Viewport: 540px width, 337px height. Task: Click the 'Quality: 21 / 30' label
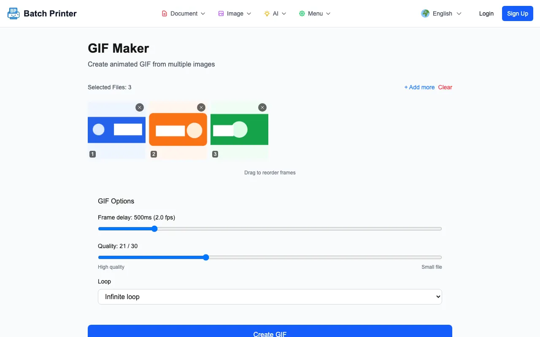[x=118, y=246]
